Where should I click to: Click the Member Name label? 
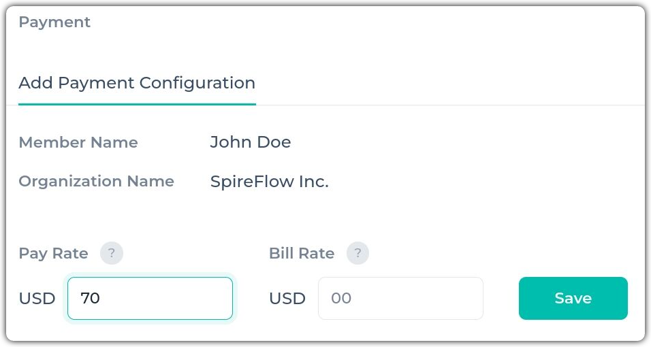[x=78, y=142]
